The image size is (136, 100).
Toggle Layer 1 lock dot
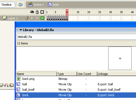tap(37, 18)
